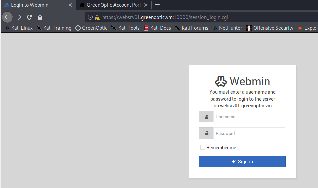
Task: Focus the Password input field
Action: click(x=249, y=133)
